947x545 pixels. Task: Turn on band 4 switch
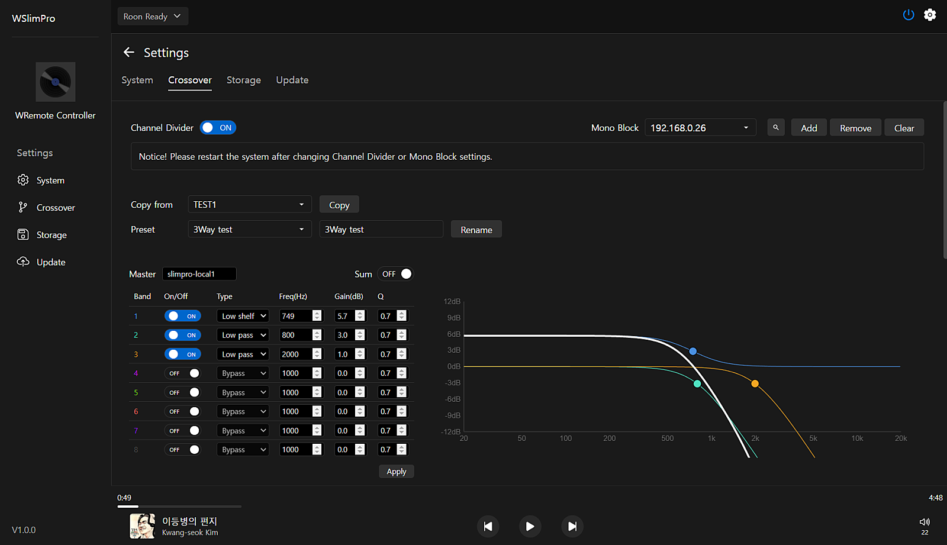point(183,373)
